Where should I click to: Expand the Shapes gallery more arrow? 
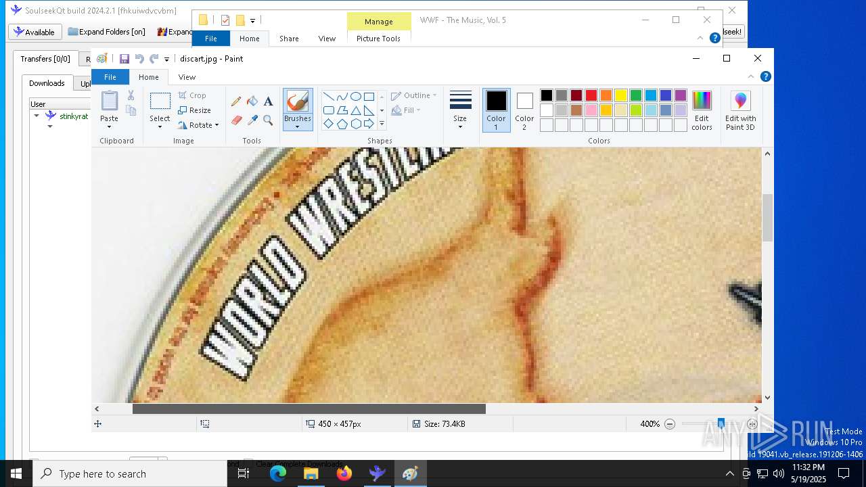[382, 124]
